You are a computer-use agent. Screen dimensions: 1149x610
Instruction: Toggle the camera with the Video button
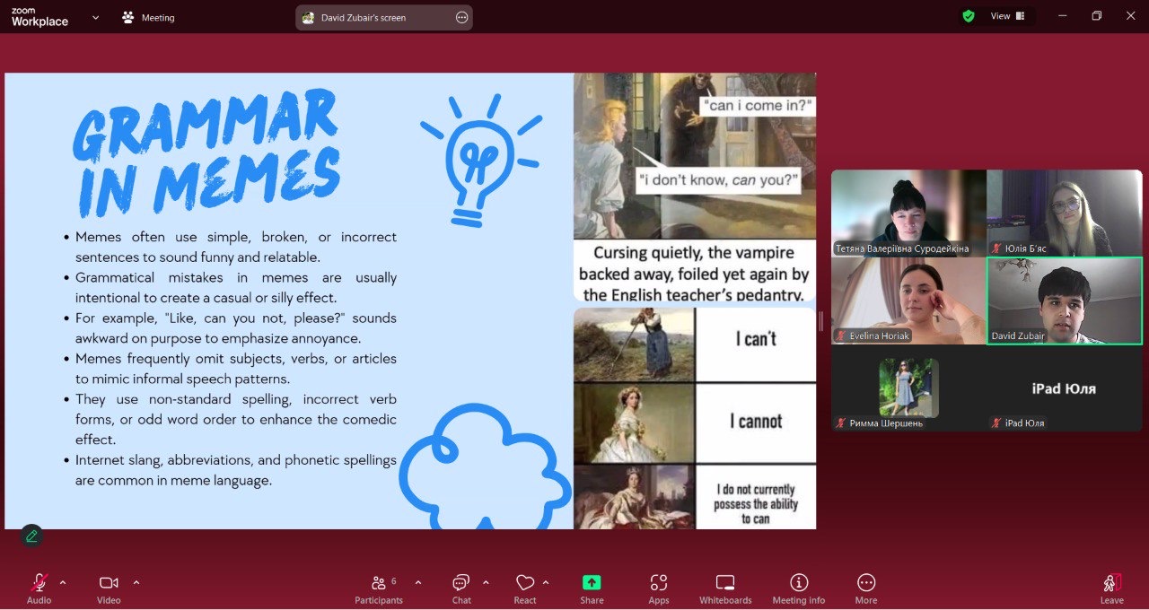[x=109, y=589]
